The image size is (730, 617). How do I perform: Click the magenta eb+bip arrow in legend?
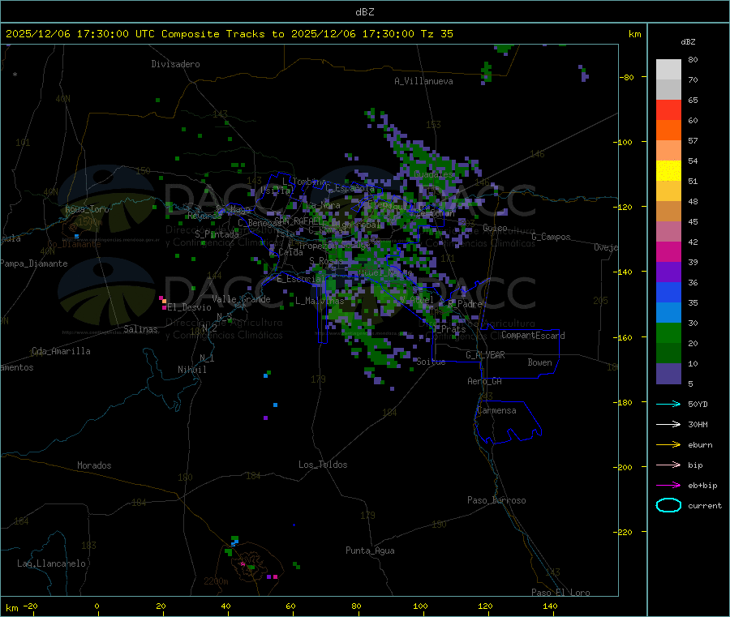point(668,485)
